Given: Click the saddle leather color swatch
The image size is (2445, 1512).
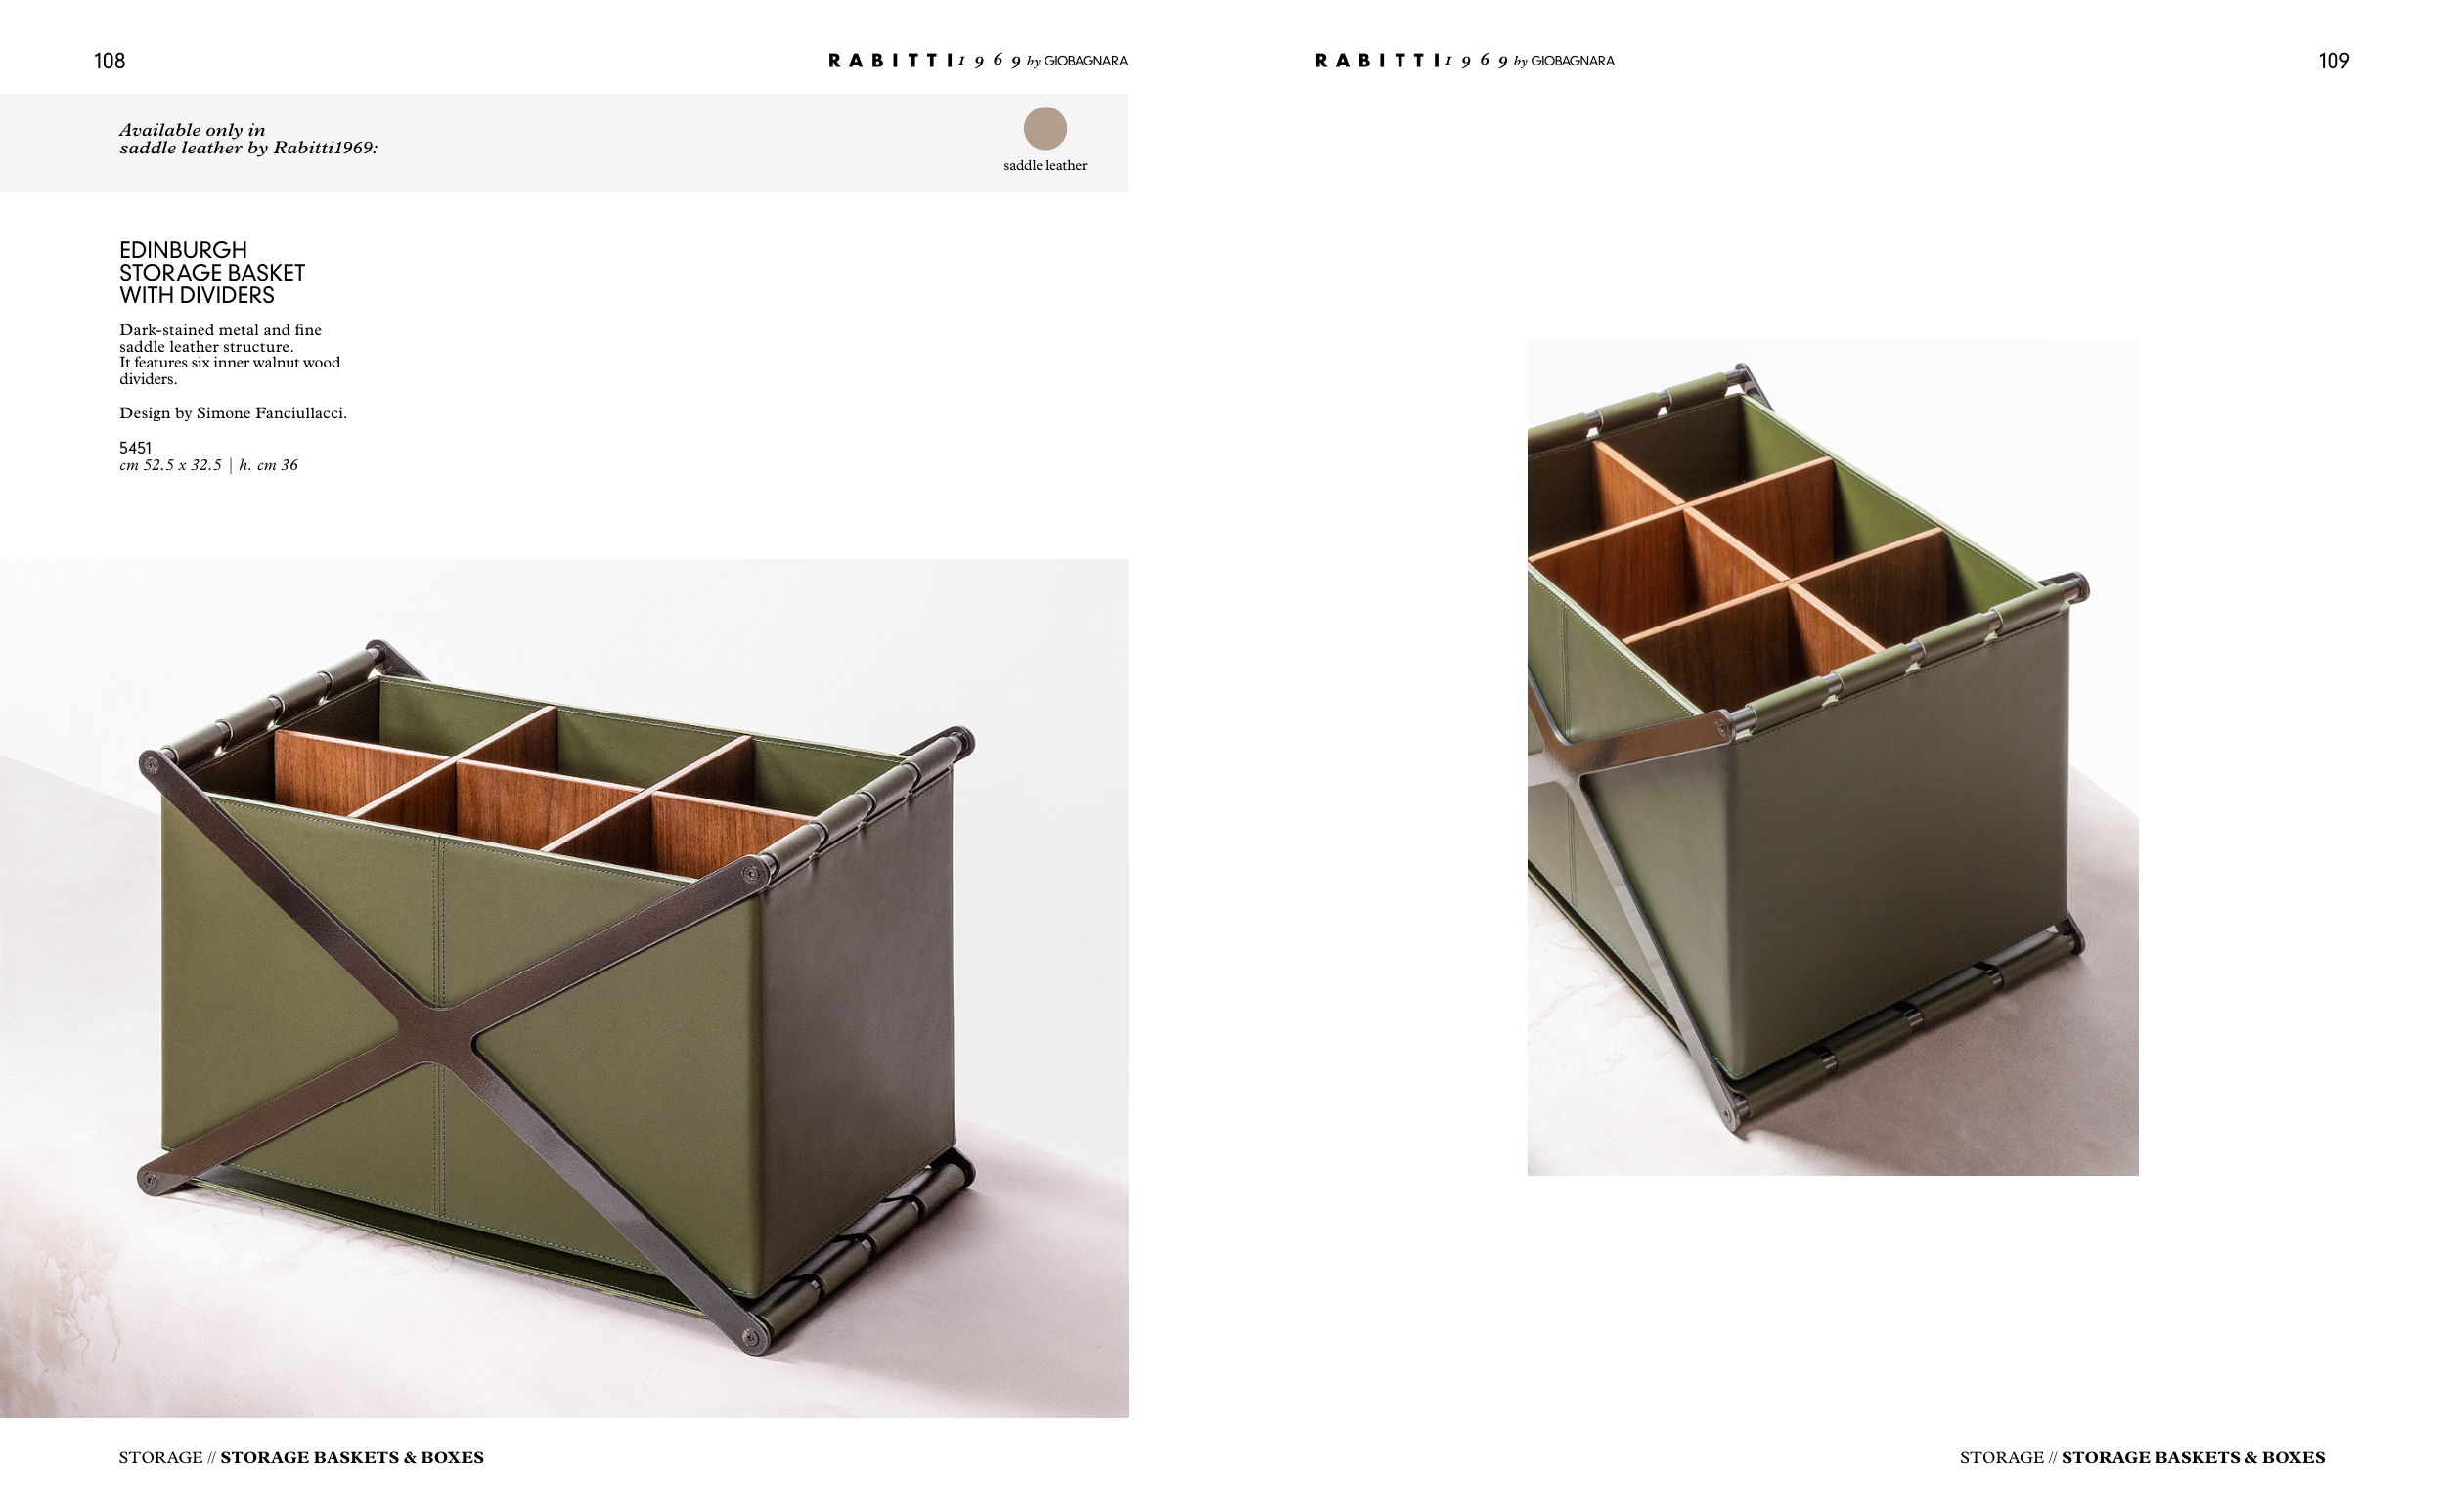Looking at the screenshot, I should tap(1045, 128).
